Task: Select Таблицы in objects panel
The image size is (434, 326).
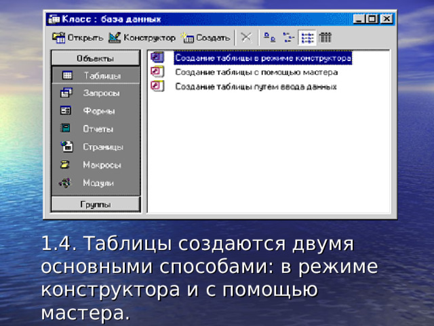Action: (x=96, y=75)
